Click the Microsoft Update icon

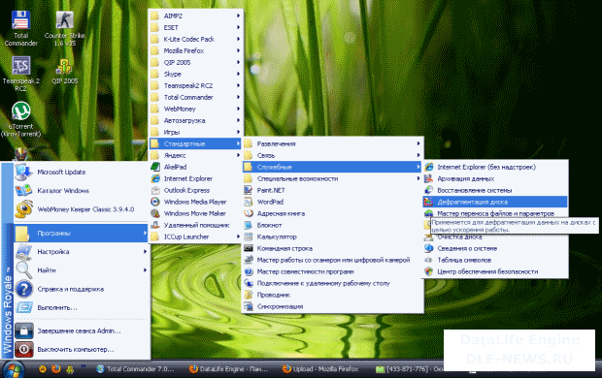23,173
